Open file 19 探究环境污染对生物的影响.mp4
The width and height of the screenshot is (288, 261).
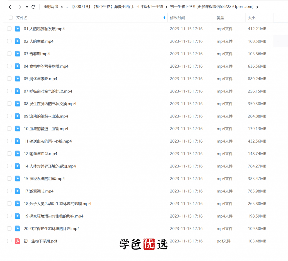[x=54, y=216]
